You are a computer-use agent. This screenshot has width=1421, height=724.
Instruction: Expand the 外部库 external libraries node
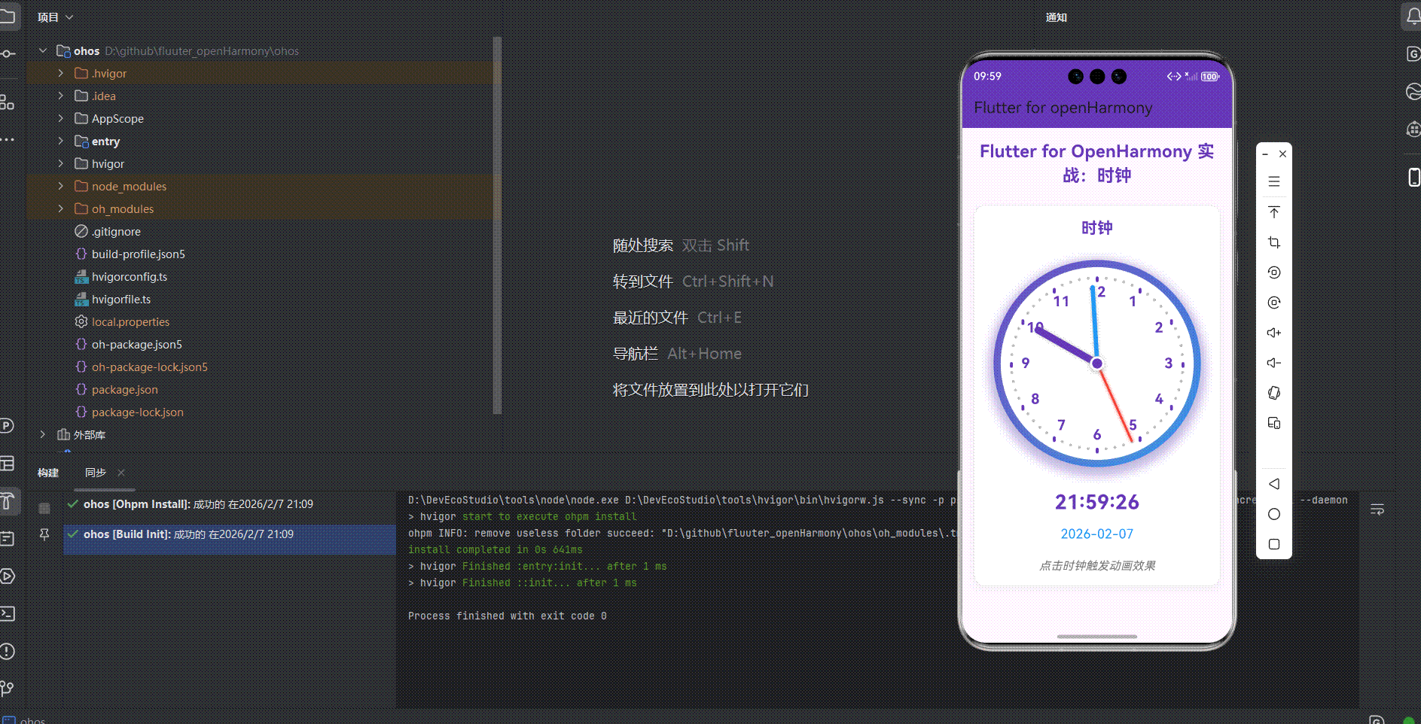pyautogui.click(x=43, y=434)
